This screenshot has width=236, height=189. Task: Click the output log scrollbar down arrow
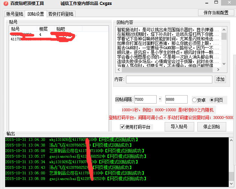point(231,183)
